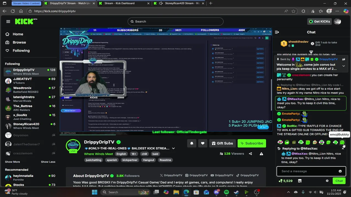Viewport: 351px width, 197px height.
Task: Open JJBEATSVT channel from Following list
Action: click(x=30, y=81)
